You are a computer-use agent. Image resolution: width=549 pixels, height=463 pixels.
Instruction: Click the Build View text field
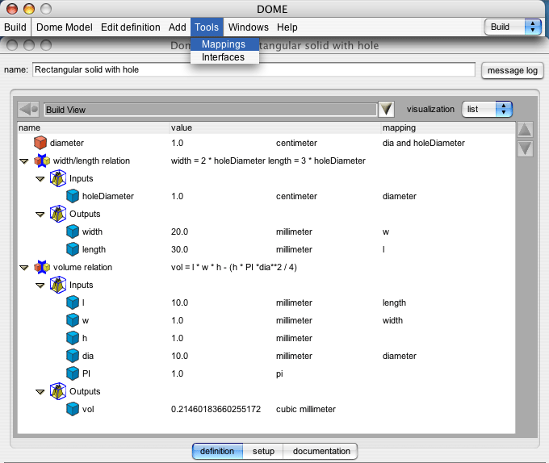click(210, 110)
